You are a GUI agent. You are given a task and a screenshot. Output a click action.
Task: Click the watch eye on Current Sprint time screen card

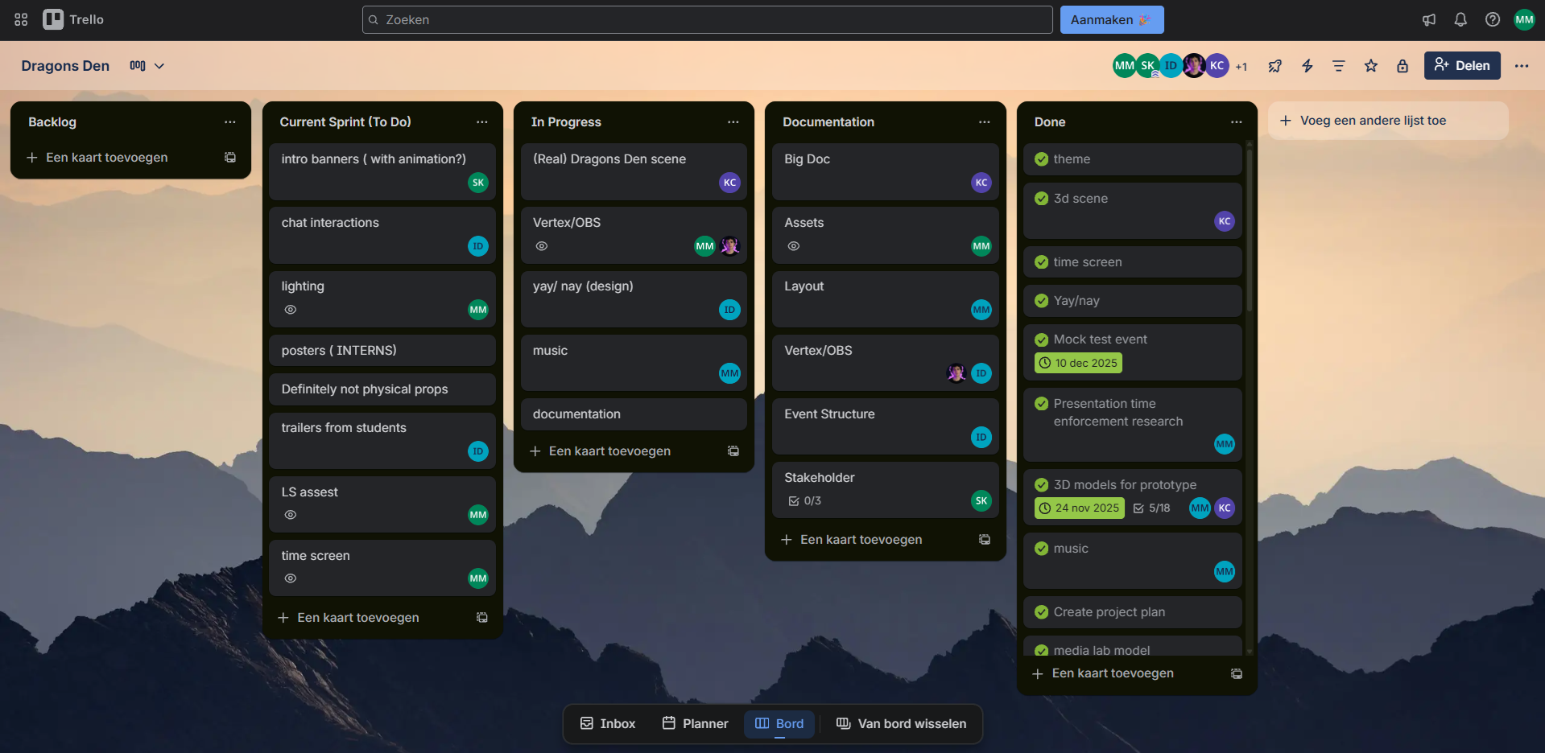(x=291, y=578)
